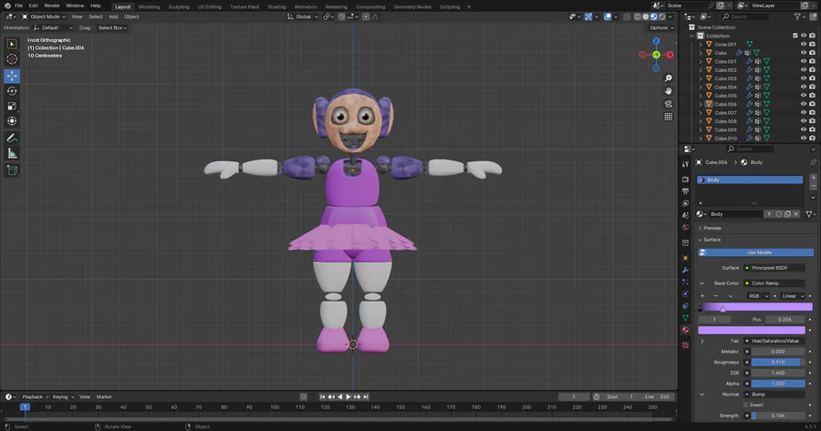Toggle X-ray mode in viewport header

point(627,16)
